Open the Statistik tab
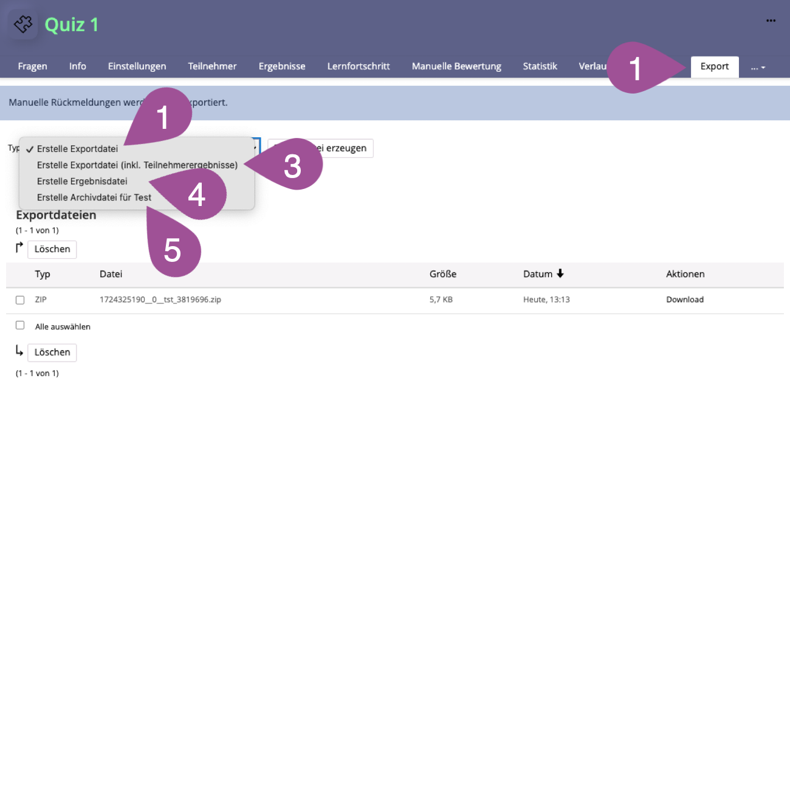790x790 pixels. tap(540, 66)
